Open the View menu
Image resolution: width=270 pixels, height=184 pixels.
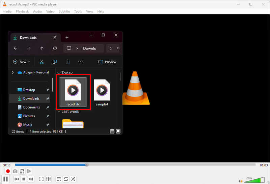click(89, 11)
